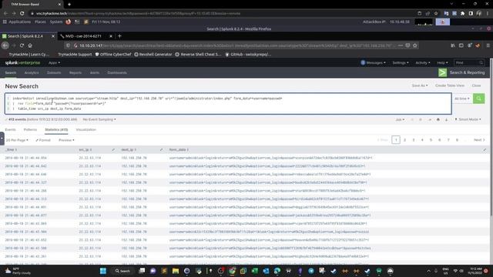This screenshot has height=277, width=493.
Task: Switch to the Visualization tab
Action: point(86,129)
